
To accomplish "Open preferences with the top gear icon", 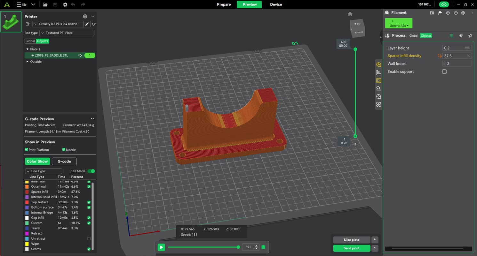I will coord(65,5).
